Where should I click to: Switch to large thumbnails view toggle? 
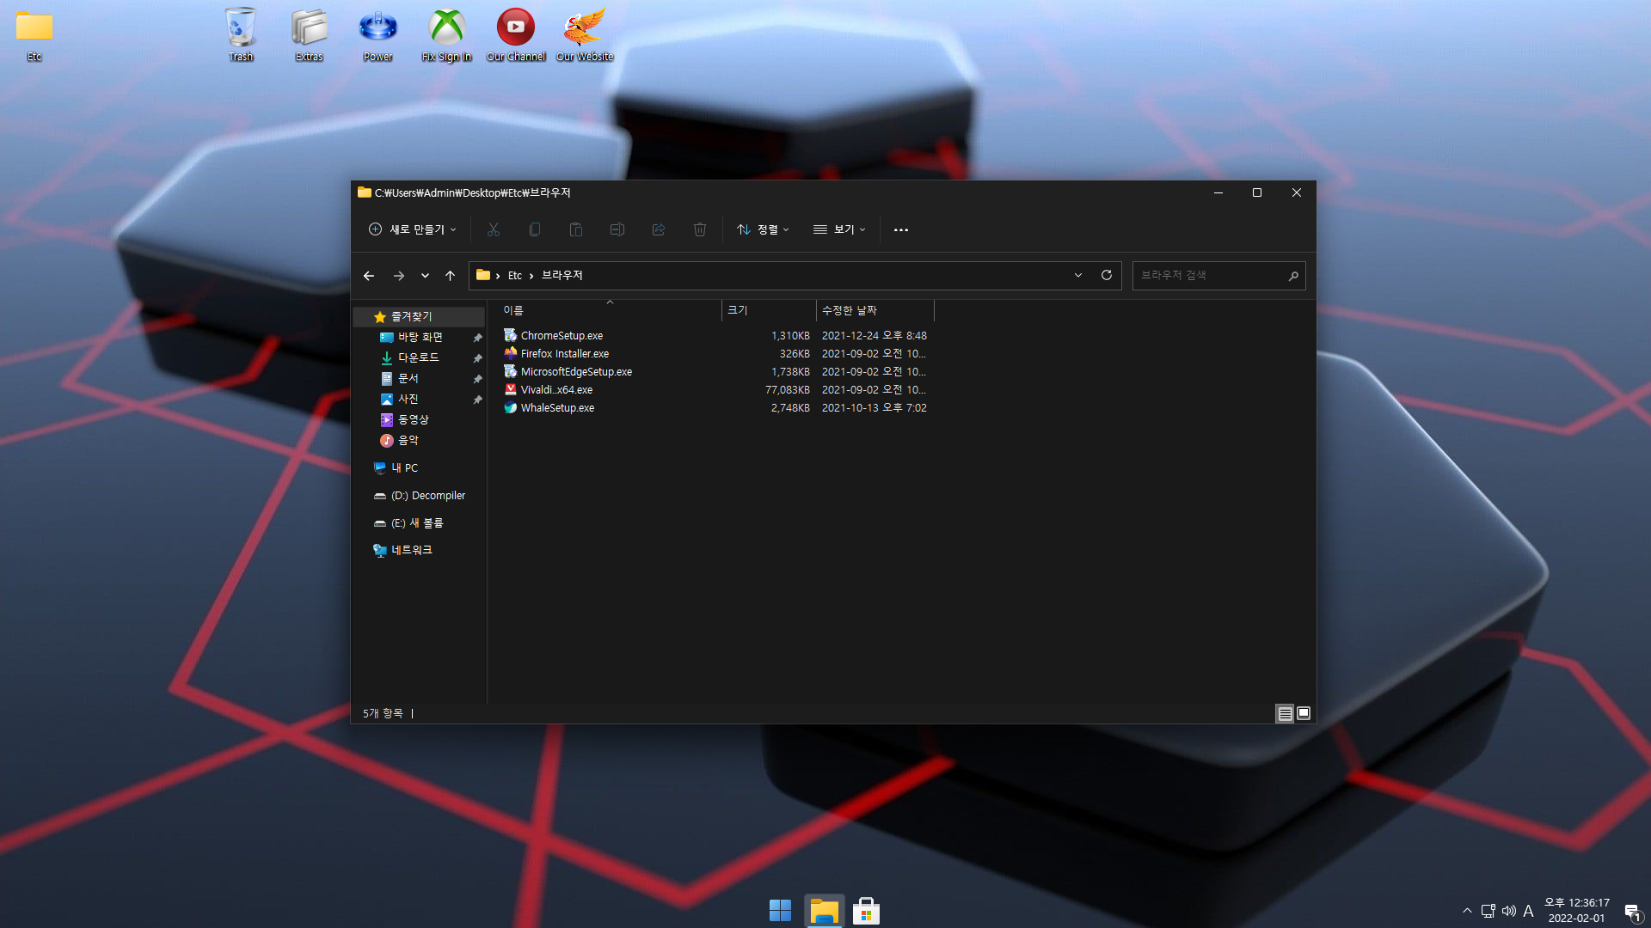tap(1304, 713)
